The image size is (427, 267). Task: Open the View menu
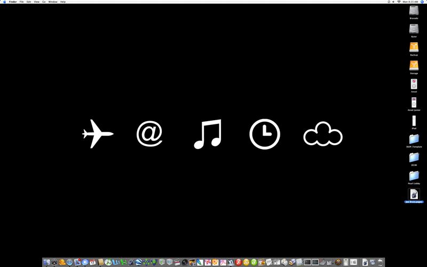(x=36, y=2)
